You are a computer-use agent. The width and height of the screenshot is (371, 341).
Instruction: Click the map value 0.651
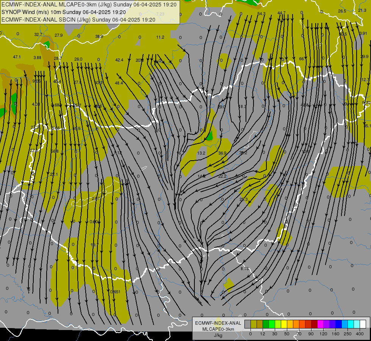(115, 292)
